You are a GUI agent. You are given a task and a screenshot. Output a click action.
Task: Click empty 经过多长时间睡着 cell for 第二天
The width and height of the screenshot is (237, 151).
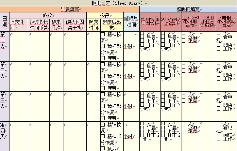point(39,76)
